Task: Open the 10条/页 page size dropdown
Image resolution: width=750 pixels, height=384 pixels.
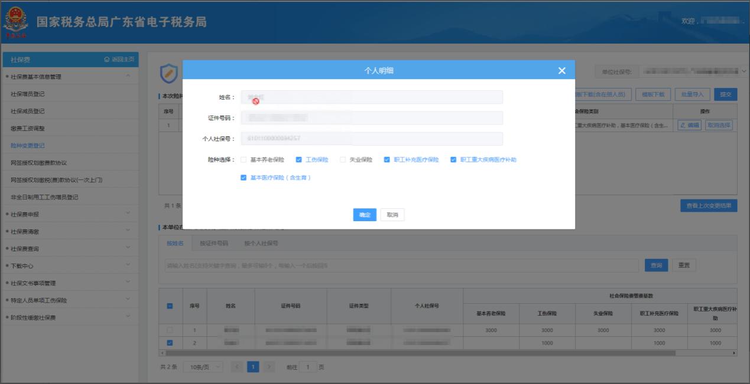Action: (x=203, y=367)
